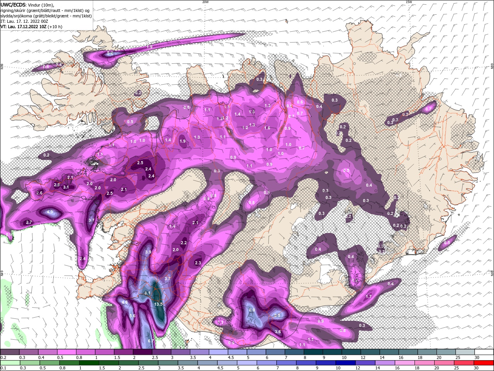Click the pale pink 16 swatch, lower legend
494x371 pixels.
pyautogui.click(x=405, y=362)
